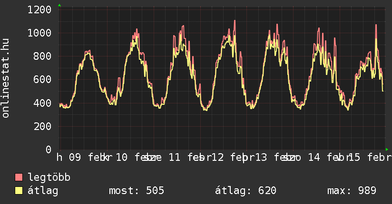Click the '11' date label on x-axis
Image resolution: width=392 pixels, height=204 pixels.
point(175,158)
